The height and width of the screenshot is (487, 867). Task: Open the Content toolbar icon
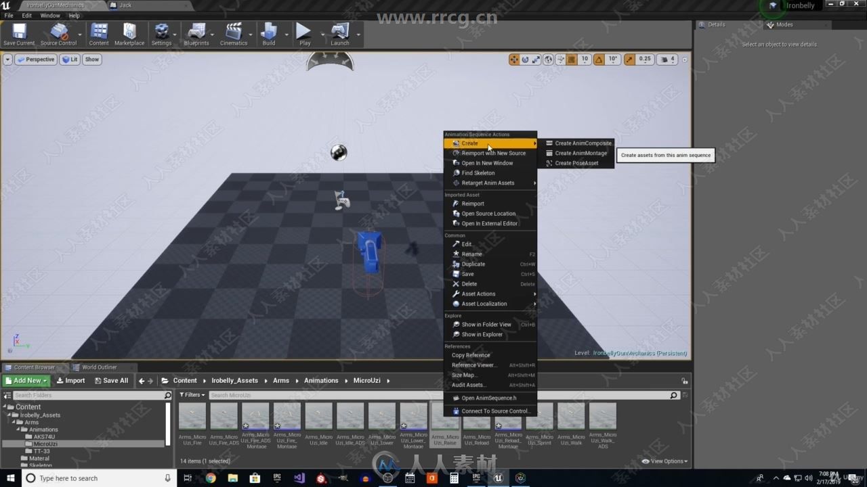click(x=99, y=34)
